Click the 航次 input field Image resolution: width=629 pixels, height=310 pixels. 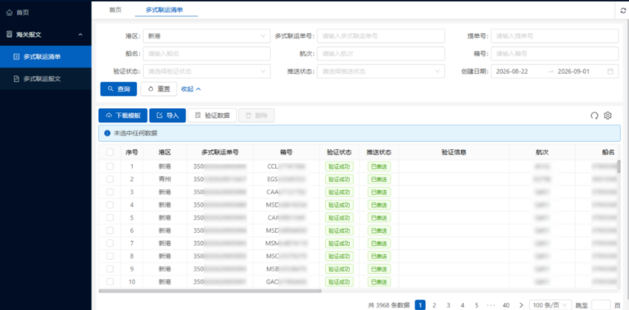coord(381,54)
